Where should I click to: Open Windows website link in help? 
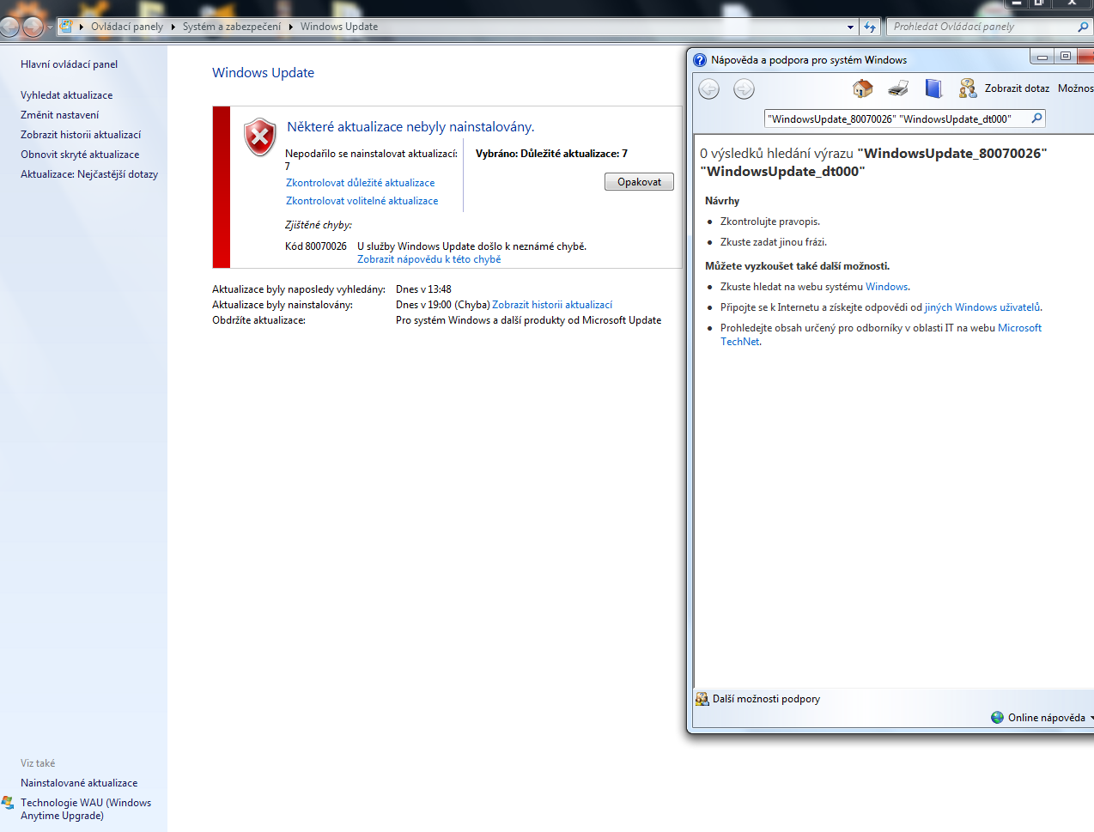[x=886, y=287]
